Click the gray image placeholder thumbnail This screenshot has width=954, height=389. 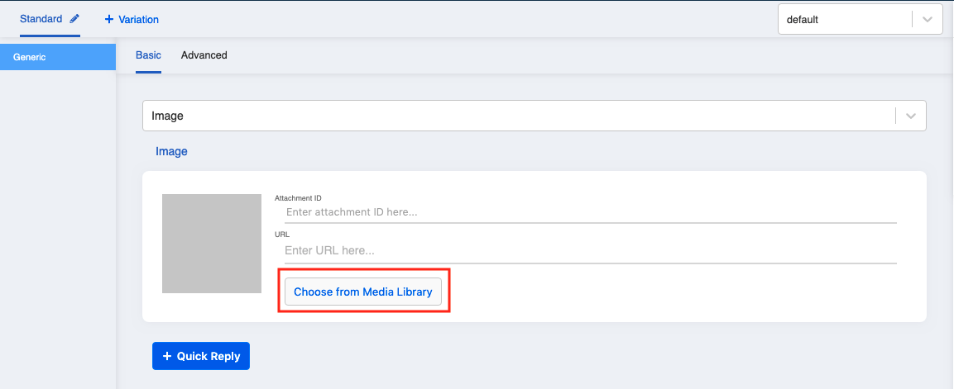(212, 244)
